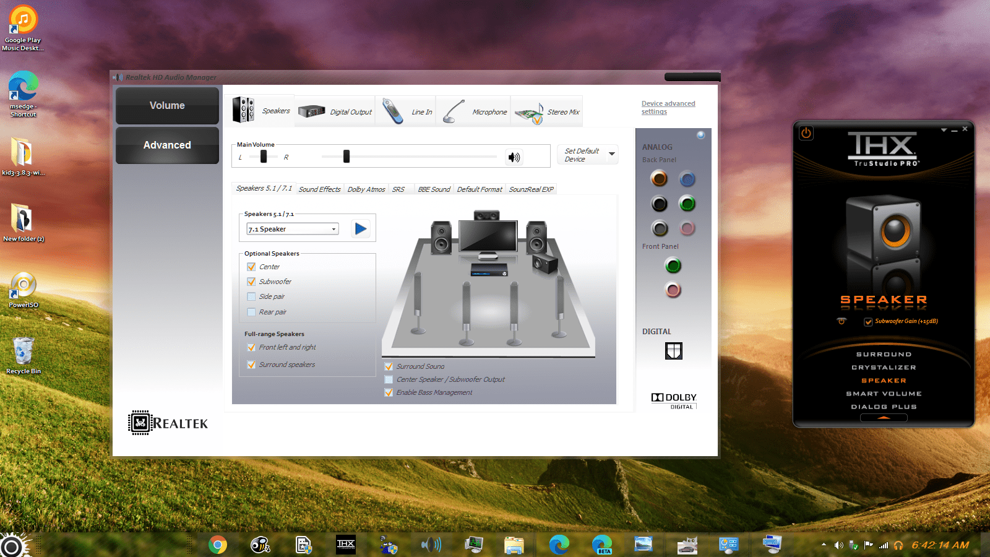
Task: Play the speaker test sound
Action: (360, 229)
